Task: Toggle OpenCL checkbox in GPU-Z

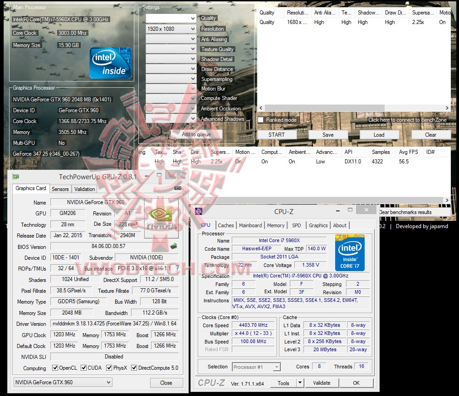Action: coord(55,367)
